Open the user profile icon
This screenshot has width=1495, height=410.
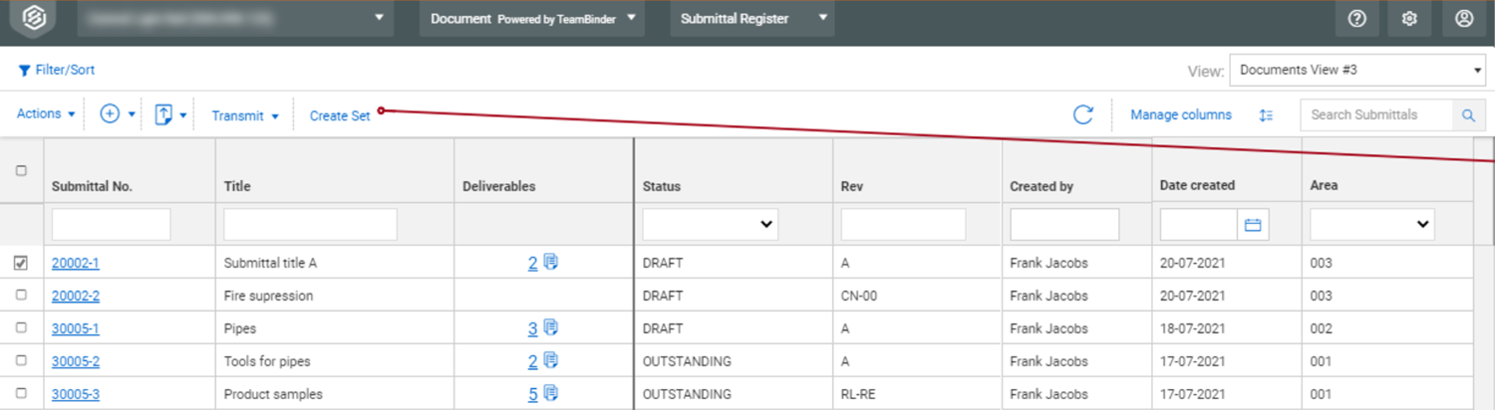pyautogui.click(x=1463, y=18)
